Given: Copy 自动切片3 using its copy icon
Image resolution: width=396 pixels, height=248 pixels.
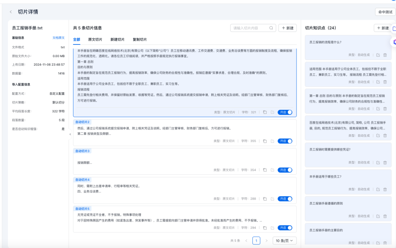Looking at the screenshot, I should coord(265,170).
